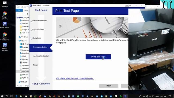Select data folder below Google Drive entry
Viewport: 174px width, 98px height.
tap(24, 33)
